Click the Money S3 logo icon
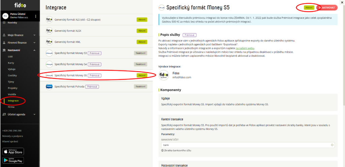345x167 pixels. [49, 53]
